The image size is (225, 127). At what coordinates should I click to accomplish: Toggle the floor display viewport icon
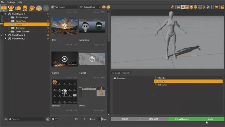pos(183,7)
